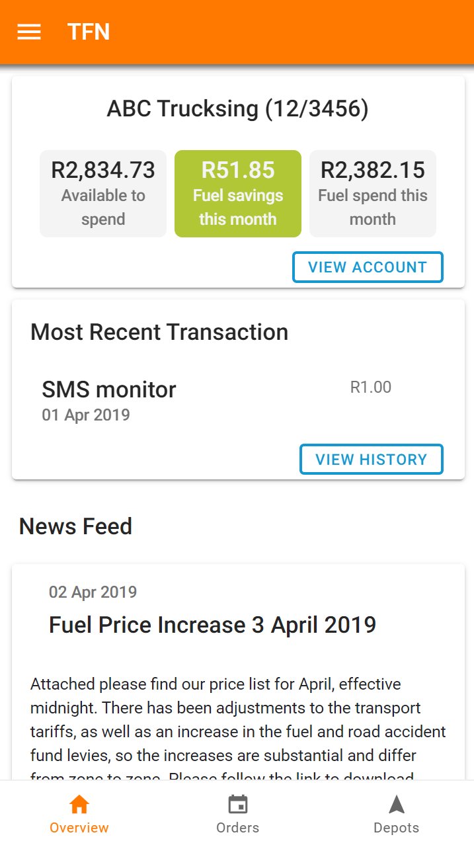474x845 pixels.
Task: Tap the Available to spend balance tile
Action: coord(102,193)
